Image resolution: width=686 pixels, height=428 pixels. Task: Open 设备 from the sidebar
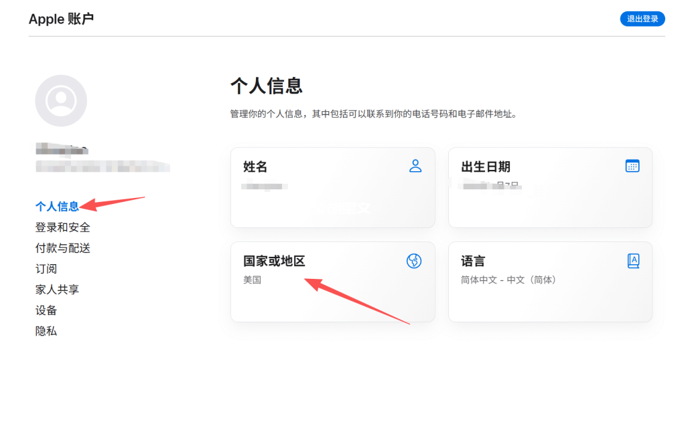[46, 310]
